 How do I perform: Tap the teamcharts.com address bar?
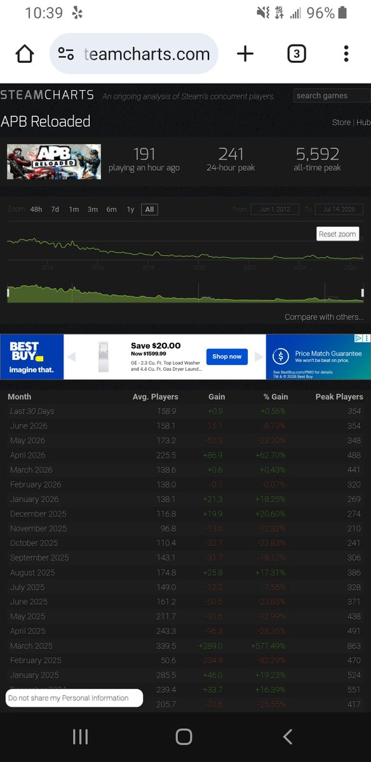[x=134, y=54]
